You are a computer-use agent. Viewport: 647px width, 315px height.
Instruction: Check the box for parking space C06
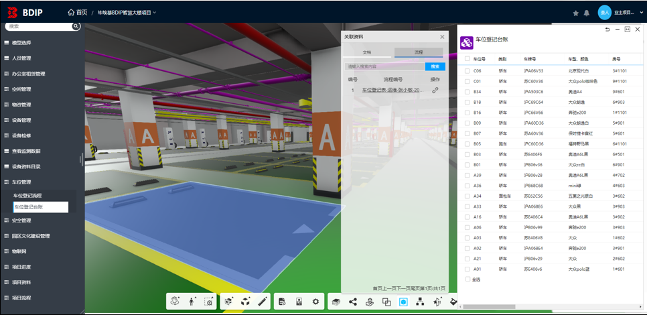(467, 70)
